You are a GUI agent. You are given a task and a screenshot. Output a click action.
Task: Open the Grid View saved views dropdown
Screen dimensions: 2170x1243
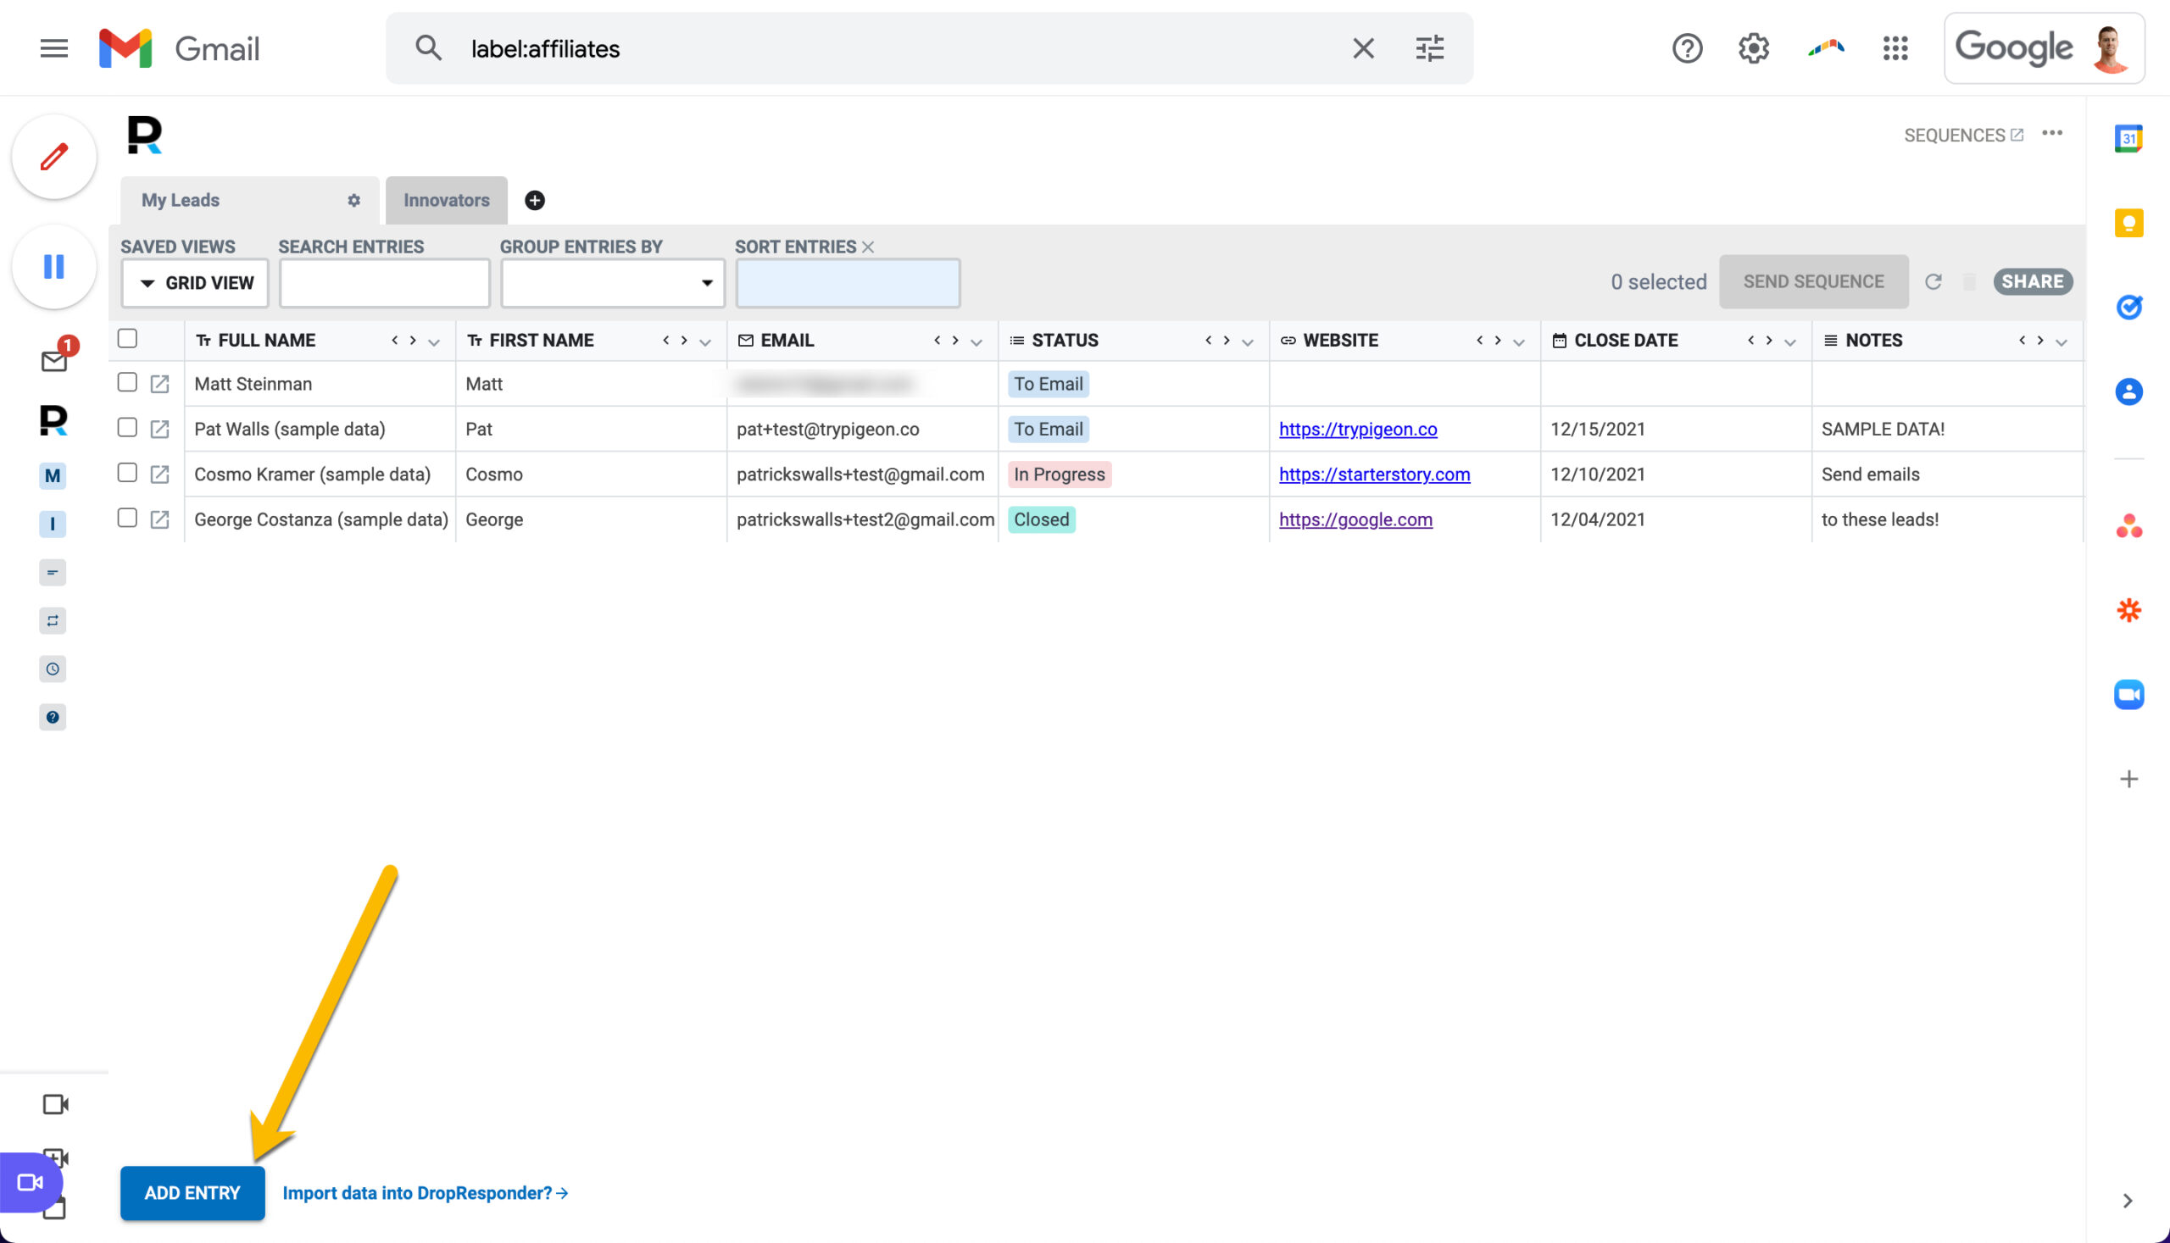point(196,284)
